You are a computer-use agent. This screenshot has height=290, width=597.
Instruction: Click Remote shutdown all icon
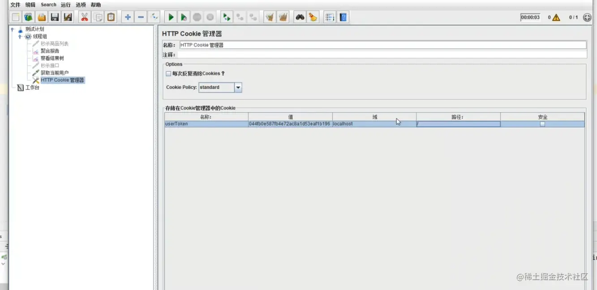click(253, 17)
